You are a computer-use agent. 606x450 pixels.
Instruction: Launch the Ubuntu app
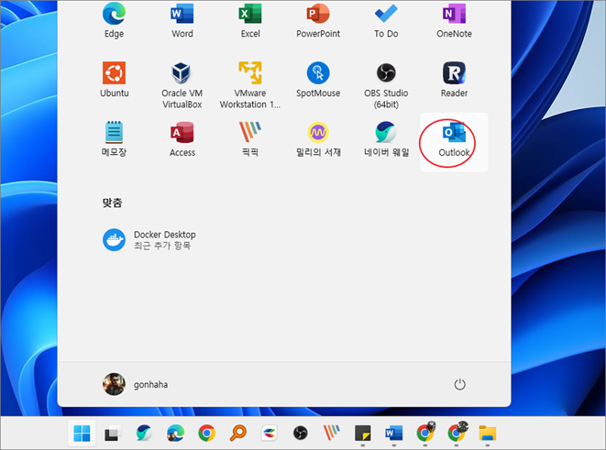click(x=114, y=80)
